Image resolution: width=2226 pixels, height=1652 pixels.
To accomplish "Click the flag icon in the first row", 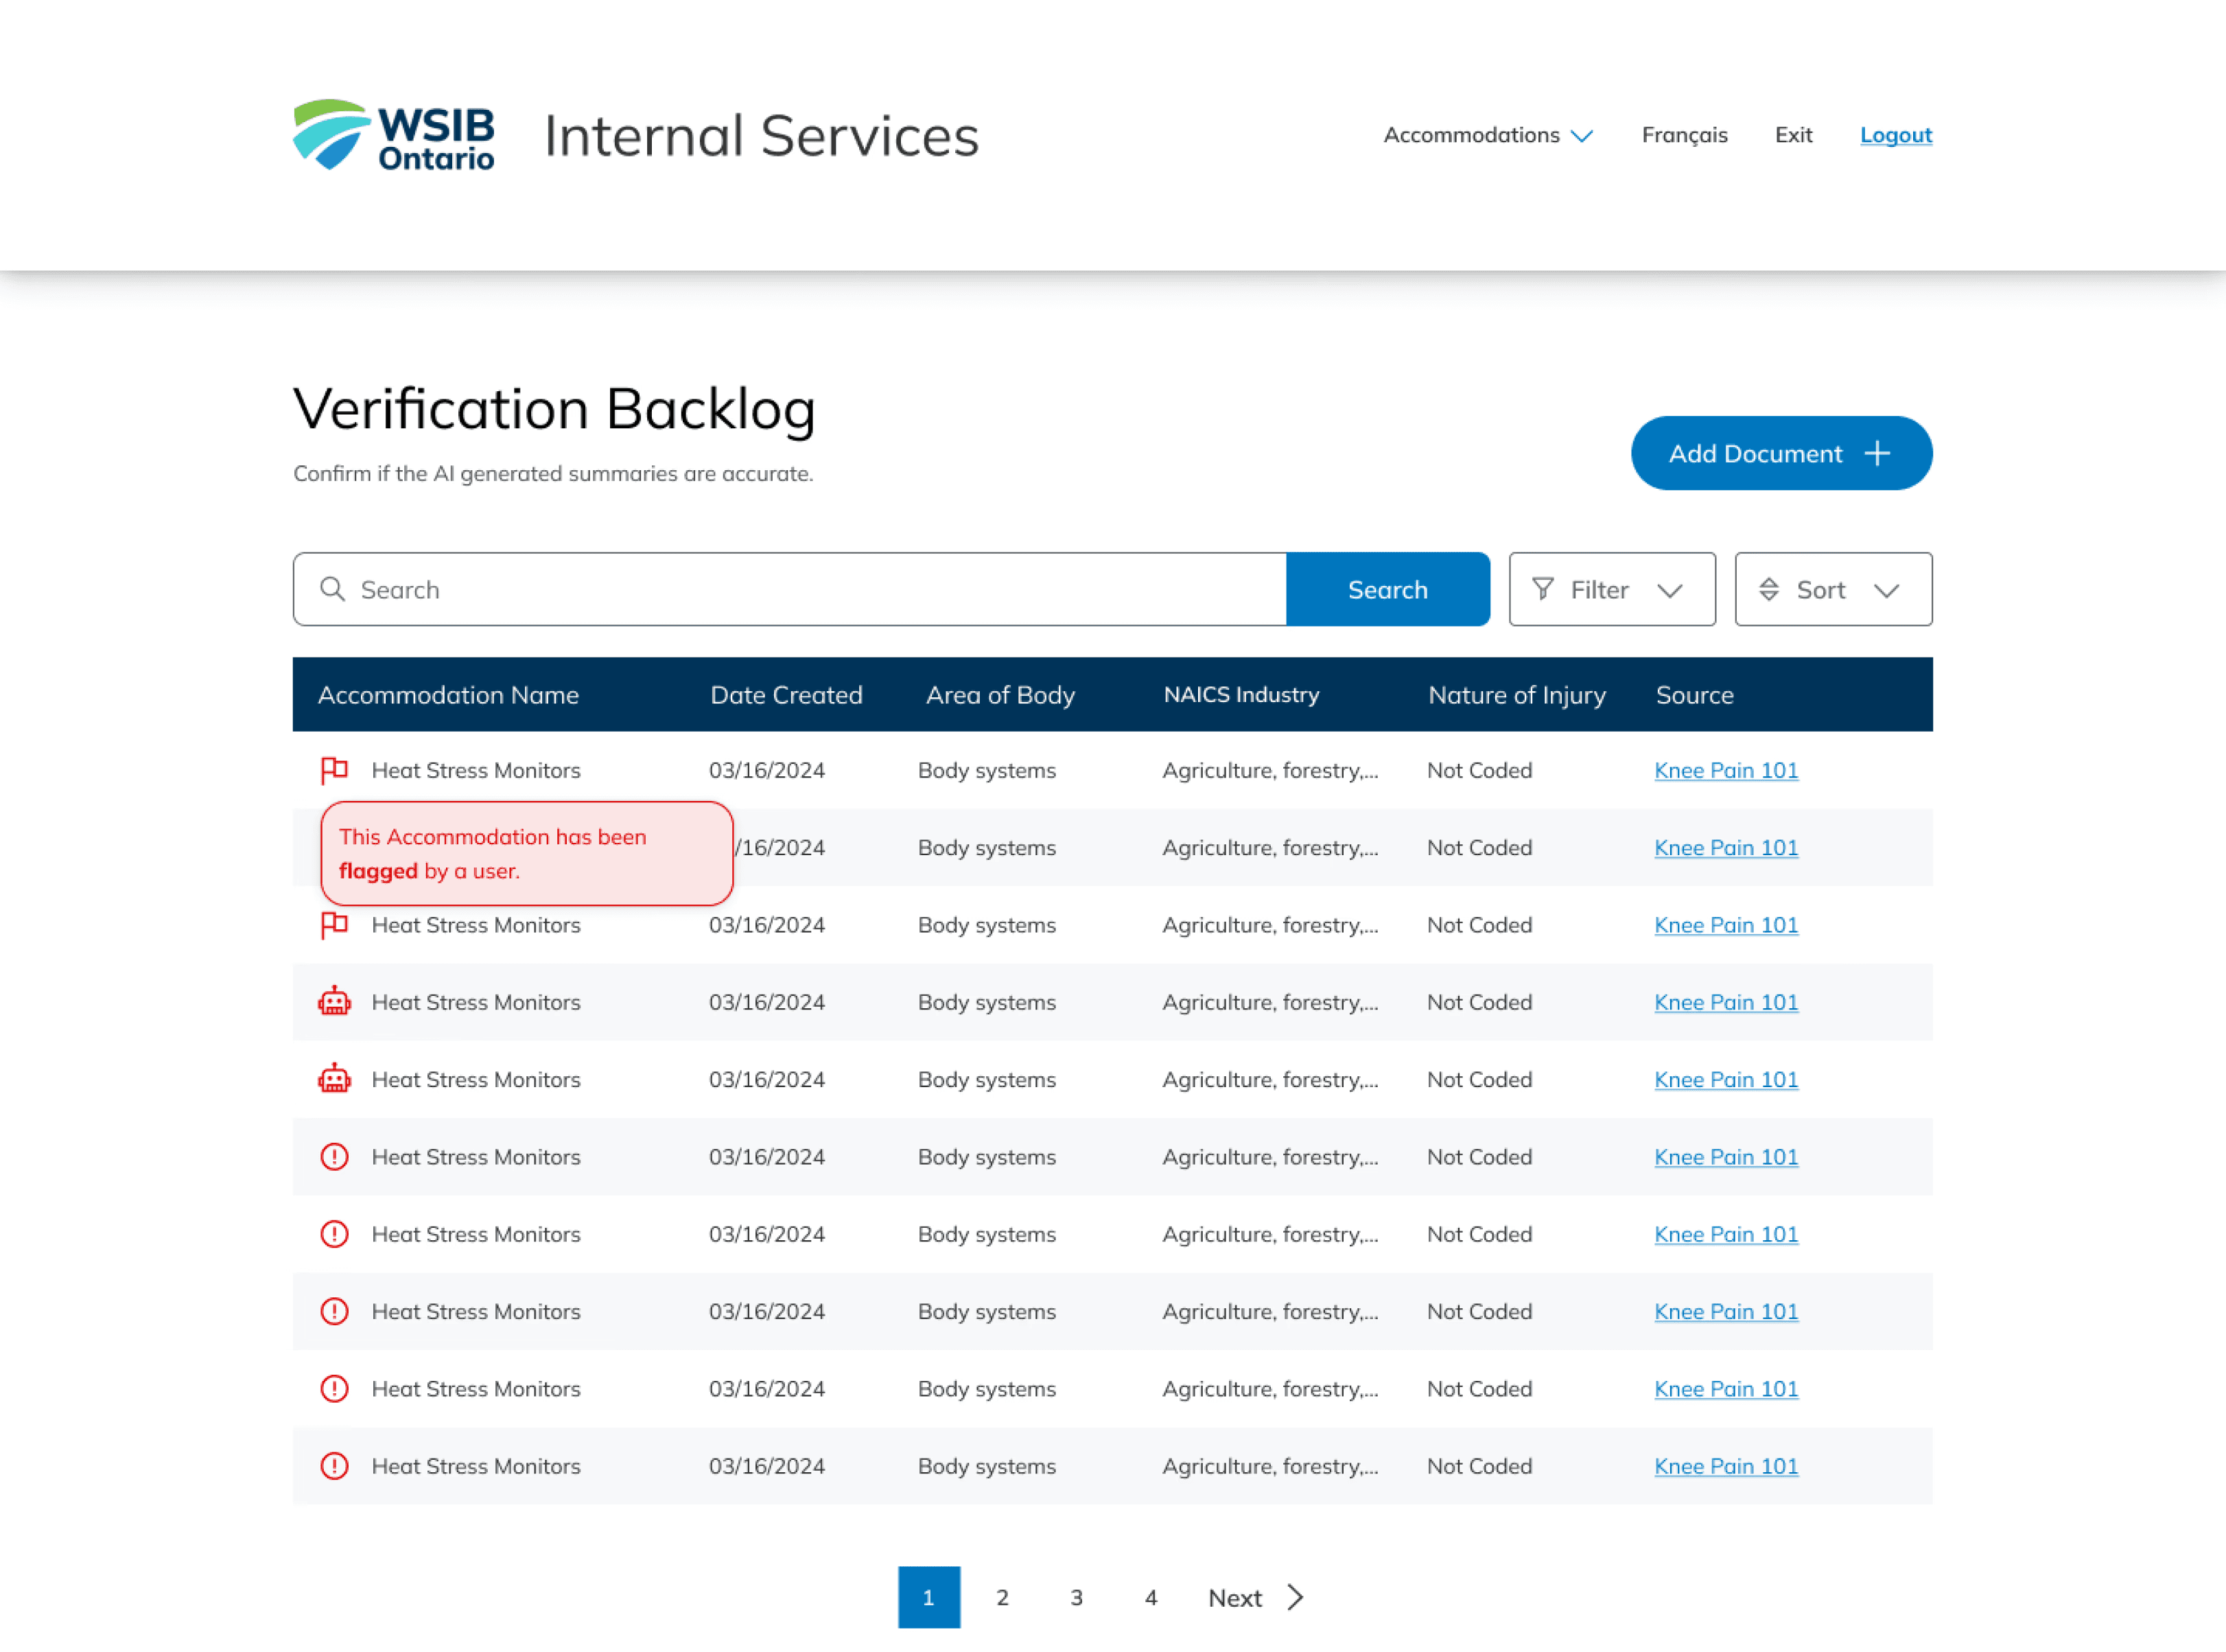I will [x=334, y=770].
